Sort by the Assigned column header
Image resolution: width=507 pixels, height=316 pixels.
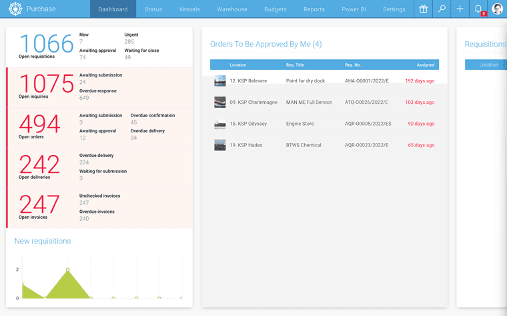point(426,65)
